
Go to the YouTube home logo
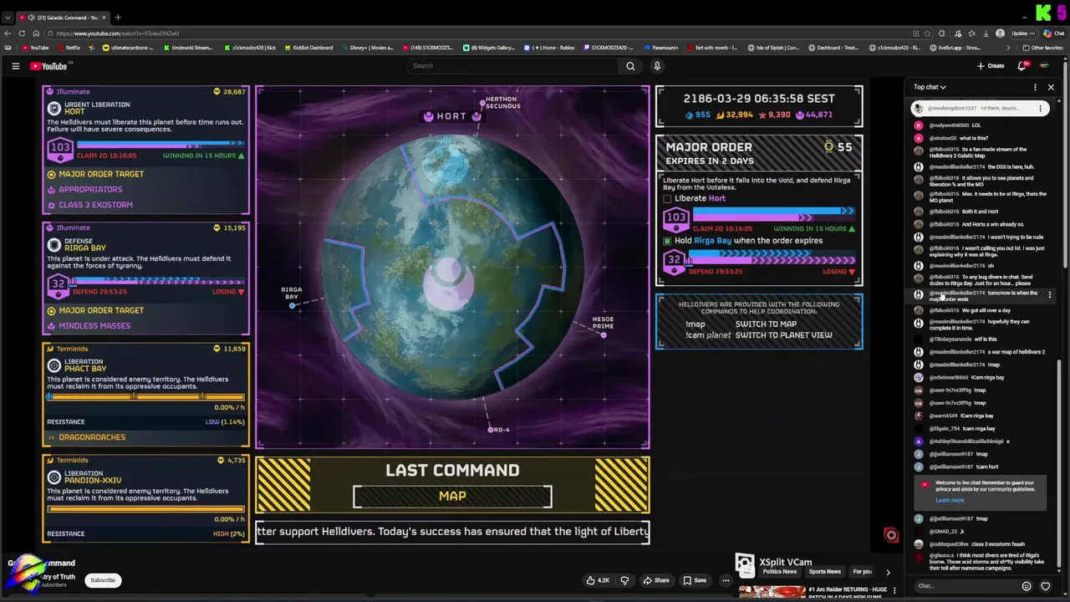(x=48, y=66)
